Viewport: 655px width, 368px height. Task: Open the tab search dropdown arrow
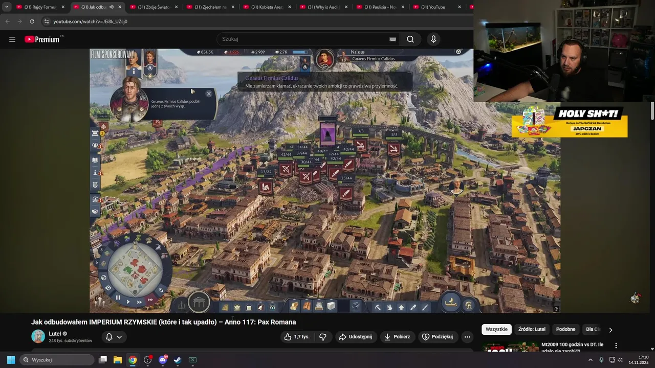pyautogui.click(x=7, y=7)
